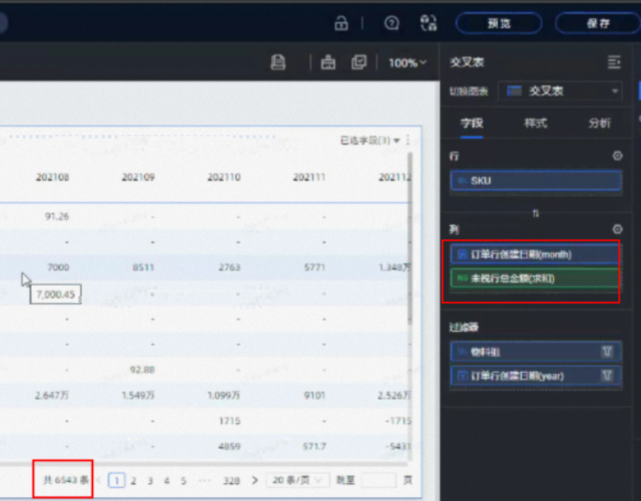
Task: Click the collapse panel icon beside 交叉表
Action: tap(614, 62)
